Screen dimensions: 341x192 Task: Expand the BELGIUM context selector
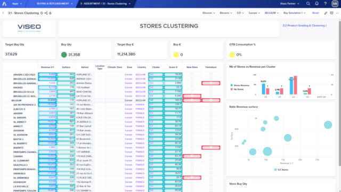click(271, 13)
